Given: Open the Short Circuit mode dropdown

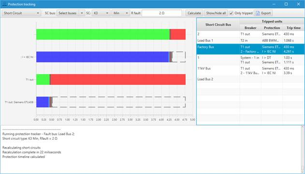Looking at the screenshot, I should pos(22,13).
